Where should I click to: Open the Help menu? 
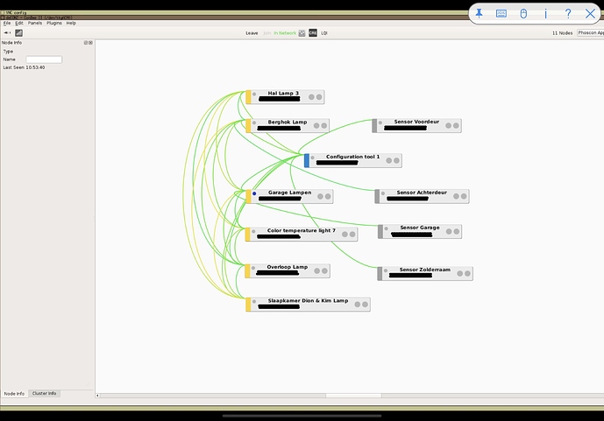pos(71,23)
